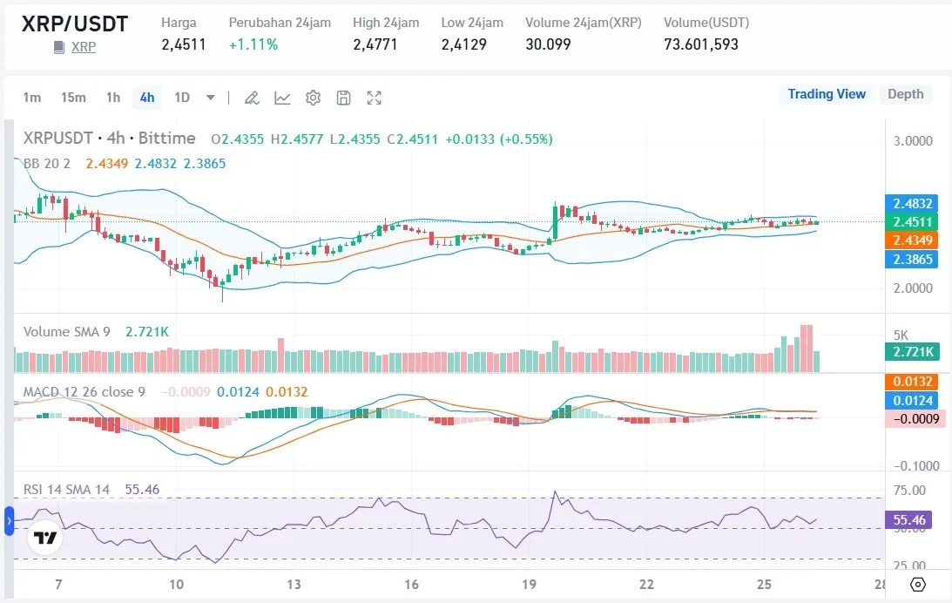Click the MACD 0.0132 value label
The width and height of the screenshot is (952, 603).
click(x=911, y=381)
